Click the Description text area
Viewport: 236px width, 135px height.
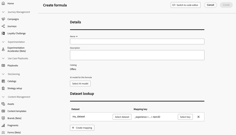point(137,55)
